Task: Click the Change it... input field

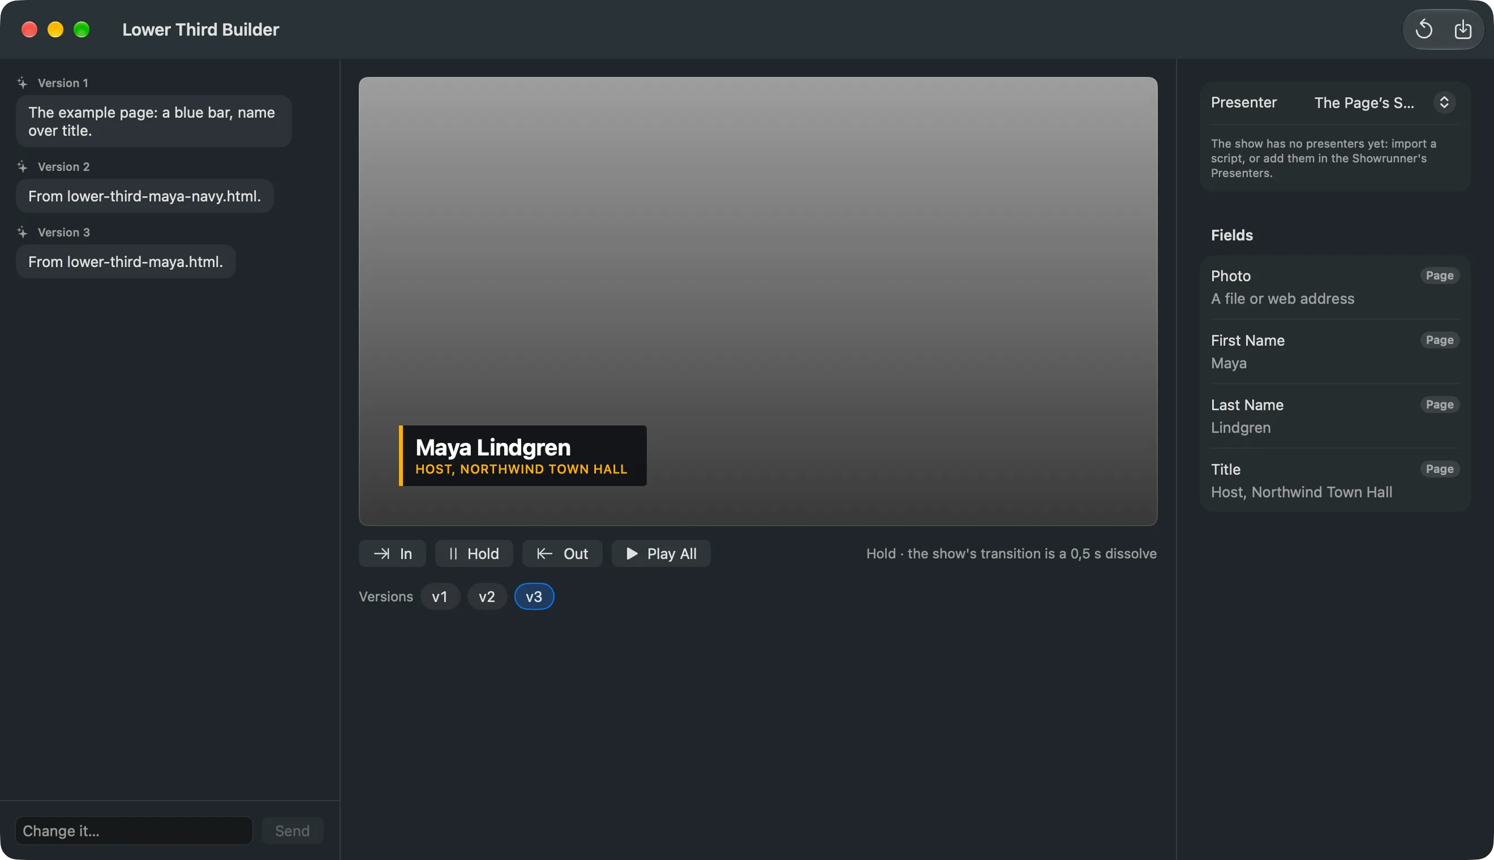Action: click(134, 831)
